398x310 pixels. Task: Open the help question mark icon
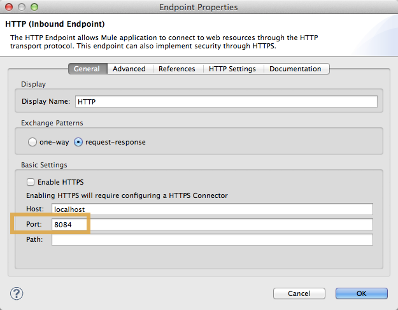pyautogui.click(x=17, y=293)
